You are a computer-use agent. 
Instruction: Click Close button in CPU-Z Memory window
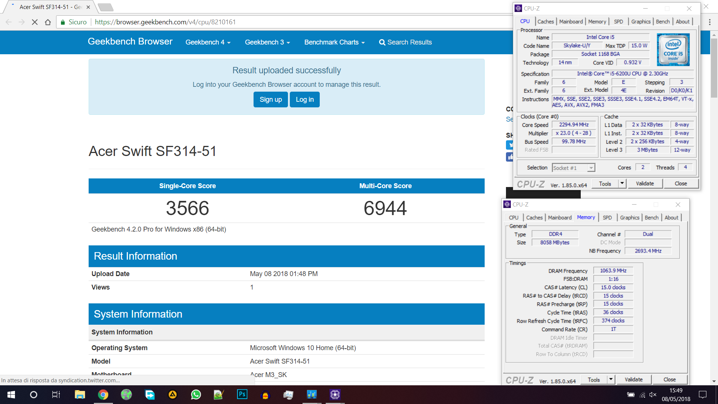[x=670, y=379]
